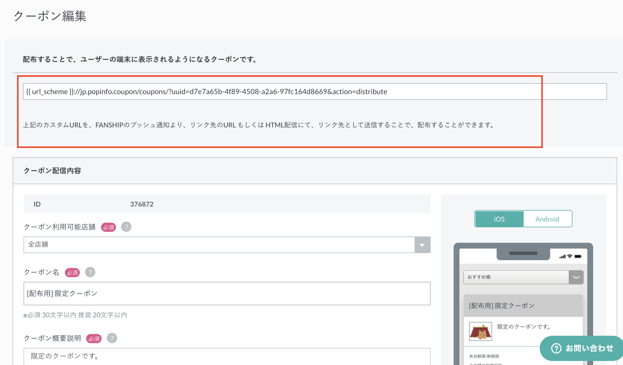
Task: Open the 全店舗 store dropdown
Action: pos(219,244)
